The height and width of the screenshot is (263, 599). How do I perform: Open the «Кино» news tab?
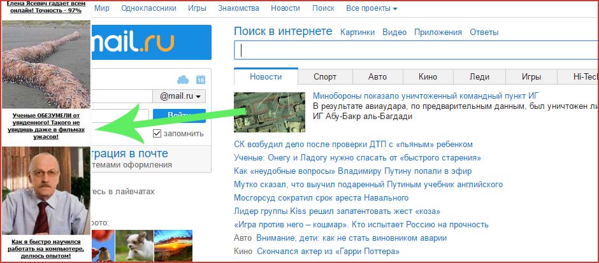(x=428, y=76)
